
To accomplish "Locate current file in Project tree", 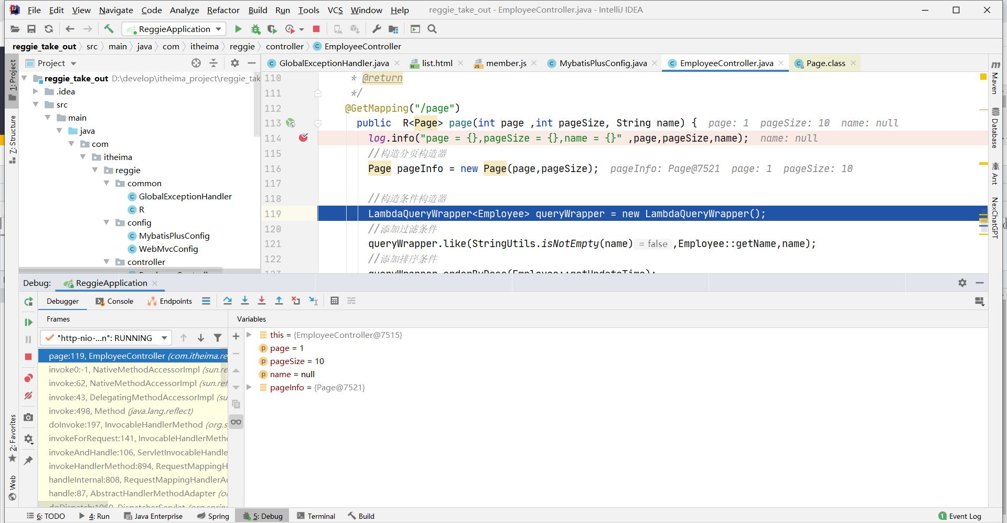I will pyautogui.click(x=196, y=63).
